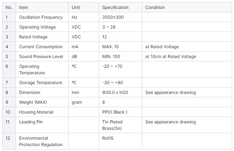This screenshot has height=151, width=234.
Task: Select the "at 10cm at Rated Voltage" condition
Action: pos(171,56)
